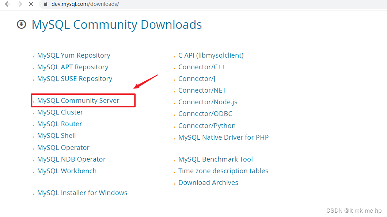Open the MySQL Yum Repository link
Screen dimensions: 387x217
73,55
